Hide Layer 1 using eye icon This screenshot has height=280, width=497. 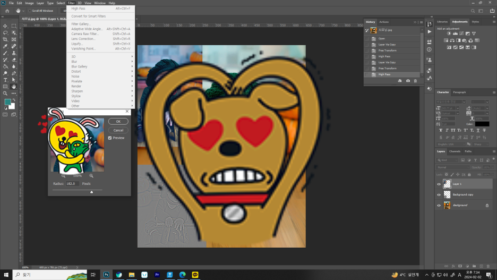[439, 184]
